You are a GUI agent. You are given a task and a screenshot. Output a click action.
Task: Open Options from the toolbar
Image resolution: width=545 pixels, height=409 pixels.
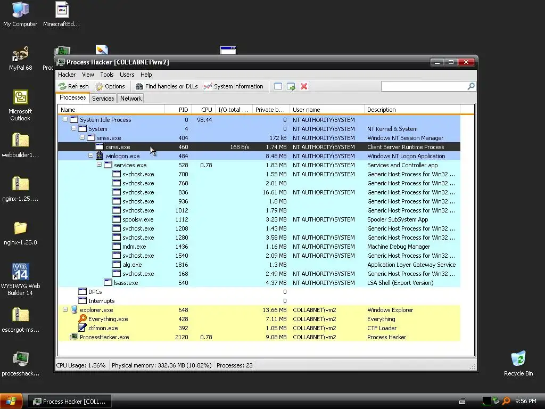[110, 86]
